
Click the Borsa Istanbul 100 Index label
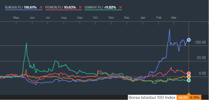(x=152, y=98)
